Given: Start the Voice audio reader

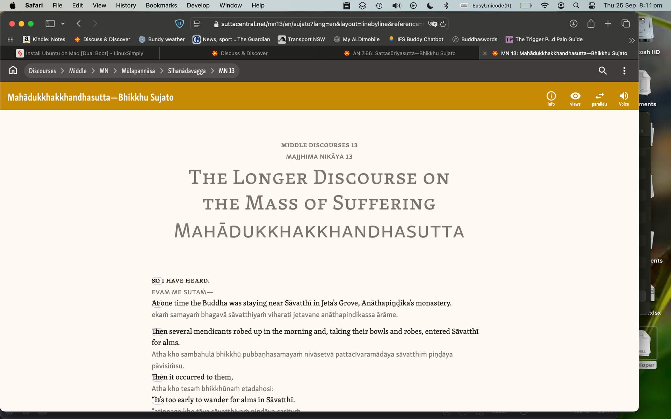Looking at the screenshot, I should (x=623, y=98).
